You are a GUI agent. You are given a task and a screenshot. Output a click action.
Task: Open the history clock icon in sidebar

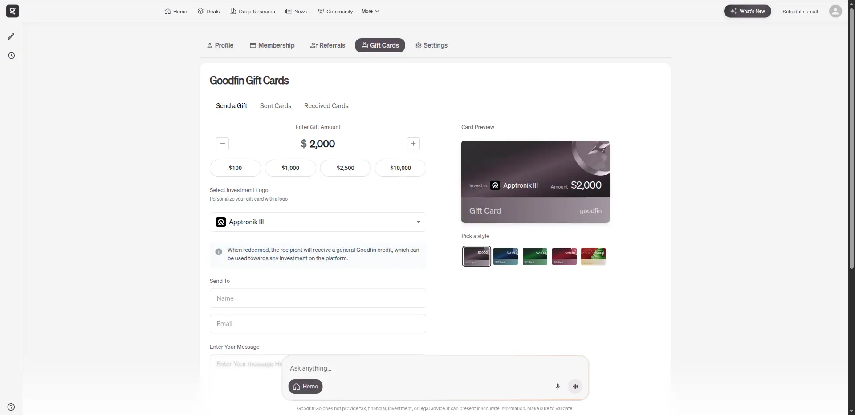pos(11,56)
